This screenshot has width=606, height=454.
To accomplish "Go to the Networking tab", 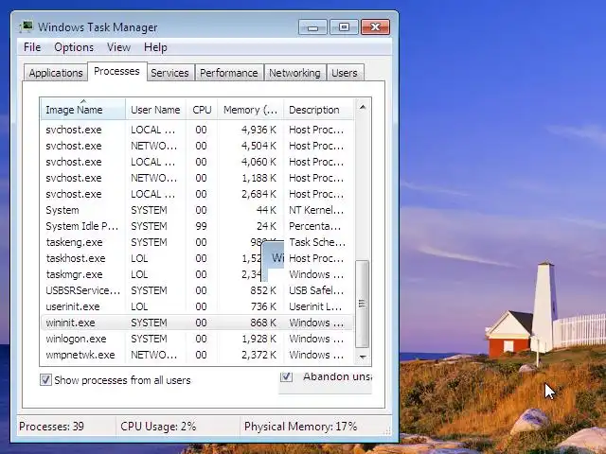I will (294, 73).
